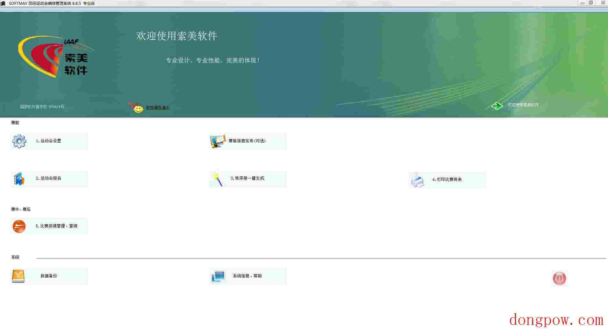This screenshot has height=329, width=608.
Task: Click the printer icon for 打印比赛用表
Action: click(x=417, y=180)
